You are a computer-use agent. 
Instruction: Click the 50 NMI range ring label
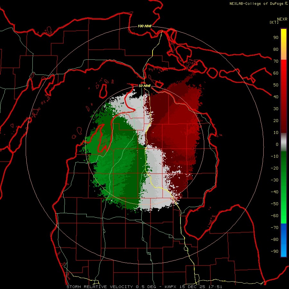144,86
